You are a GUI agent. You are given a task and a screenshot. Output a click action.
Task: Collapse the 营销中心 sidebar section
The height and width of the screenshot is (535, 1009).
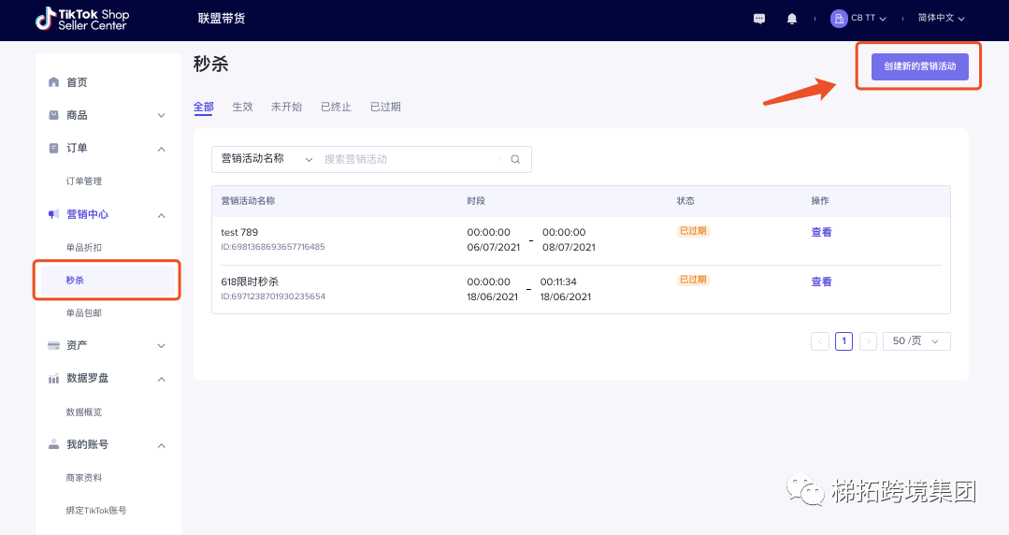(161, 215)
